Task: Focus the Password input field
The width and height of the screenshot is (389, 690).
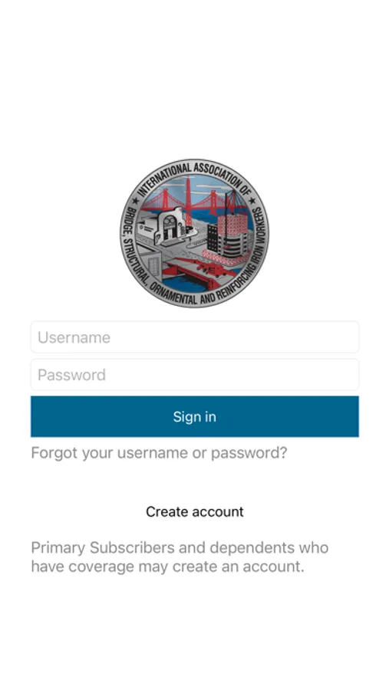Action: click(x=194, y=374)
